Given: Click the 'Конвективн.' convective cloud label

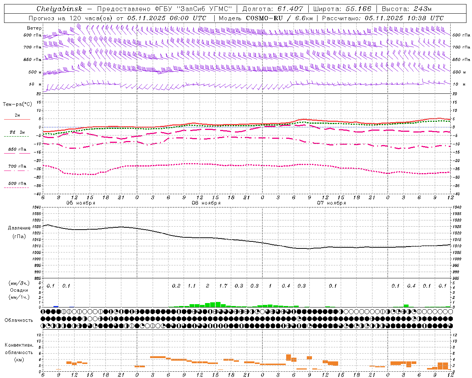Looking at the screenshot, I should coord(19,345).
